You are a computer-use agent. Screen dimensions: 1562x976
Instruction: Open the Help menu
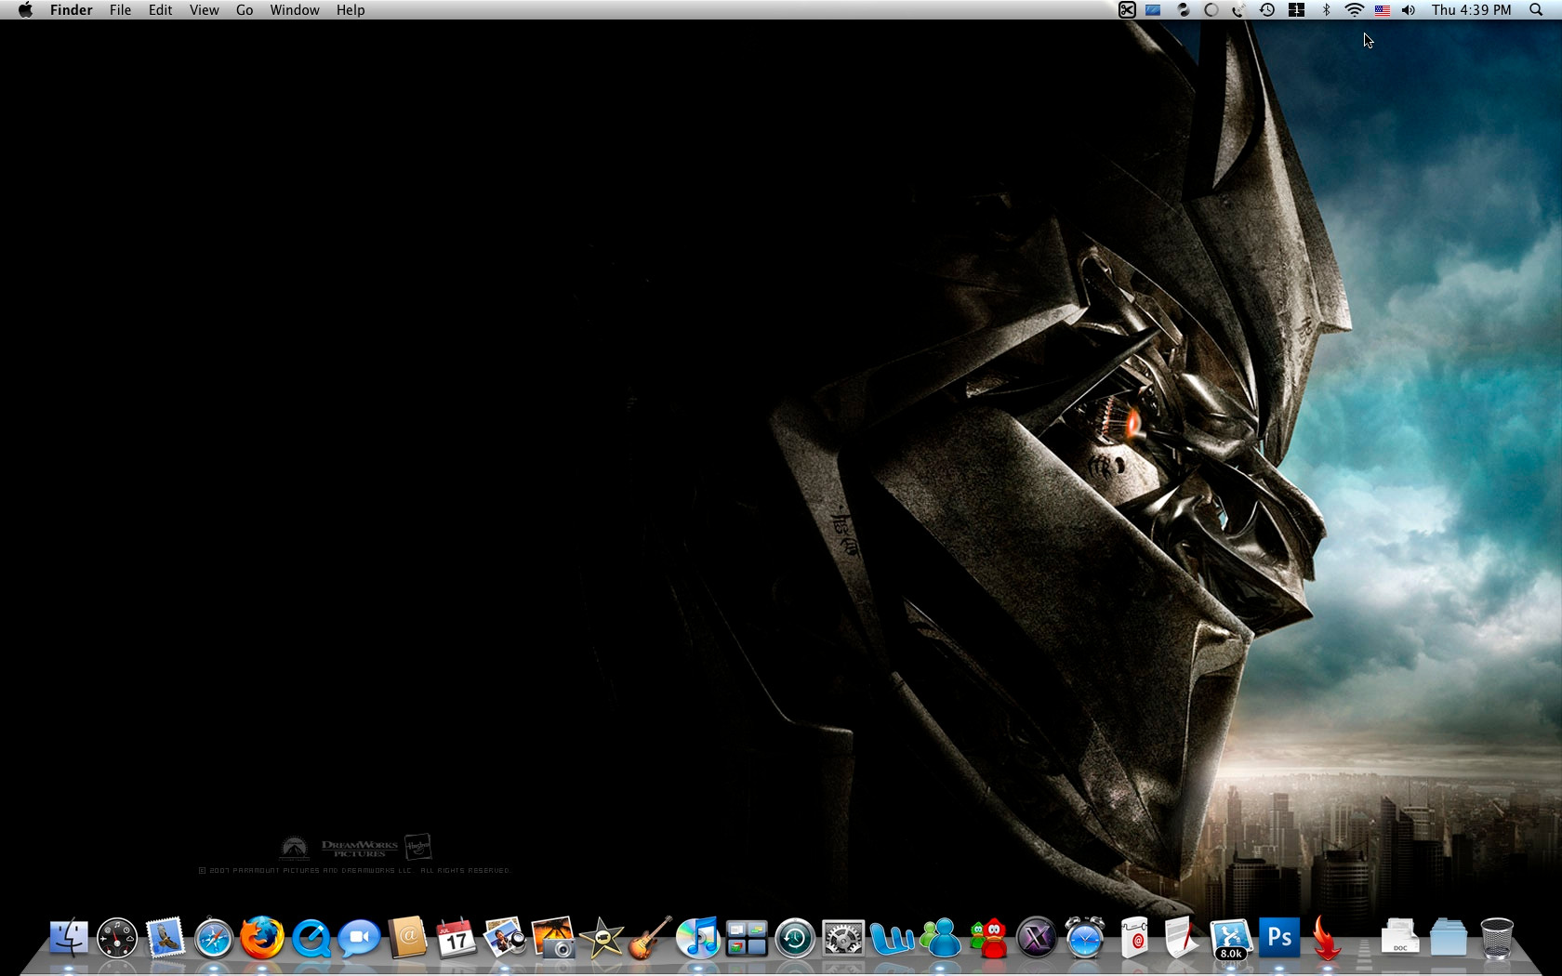351,10
